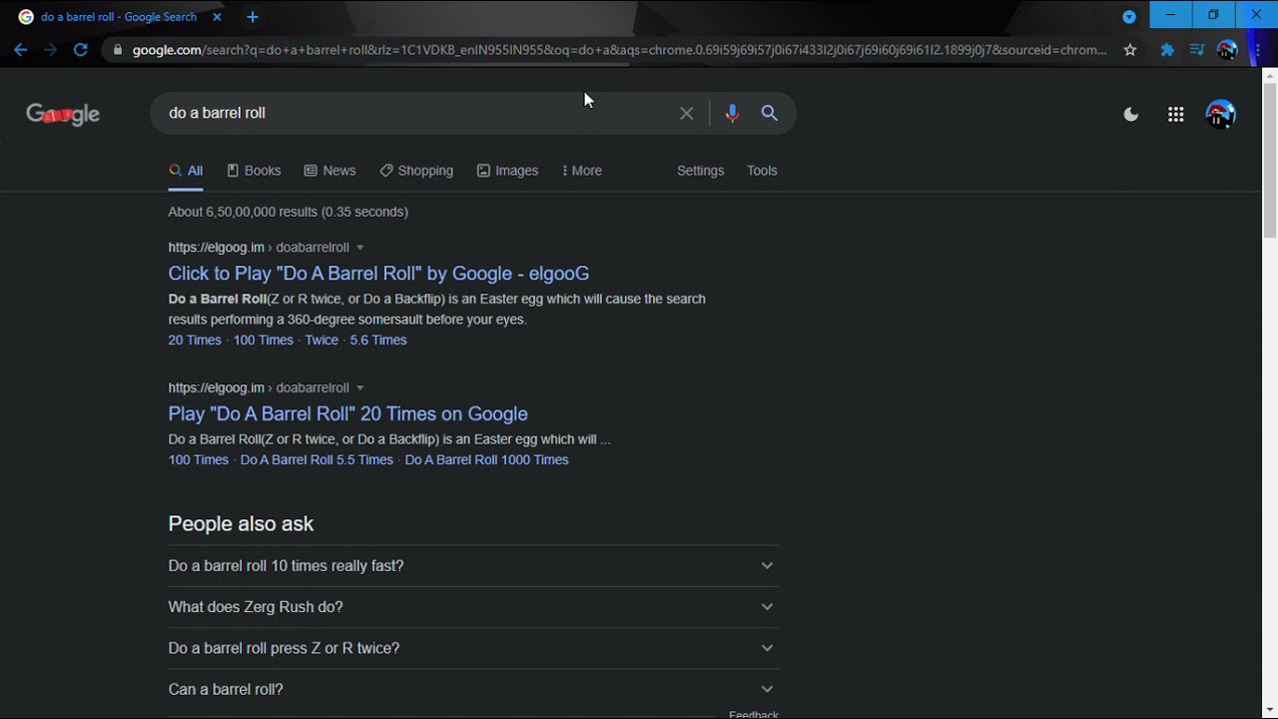Click the 'People also ask' heading
Viewport: 1278px width, 719px height.
coord(241,524)
